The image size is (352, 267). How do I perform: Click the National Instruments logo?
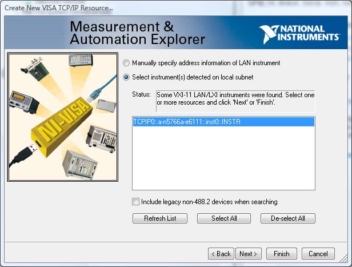coord(299,34)
